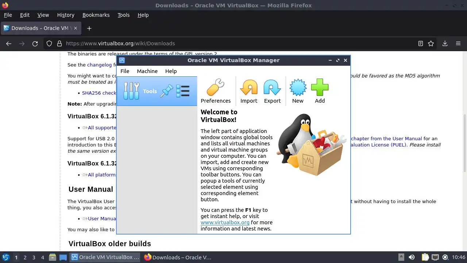Open the file manager from taskbar
The width and height of the screenshot is (467, 263).
tap(52, 257)
